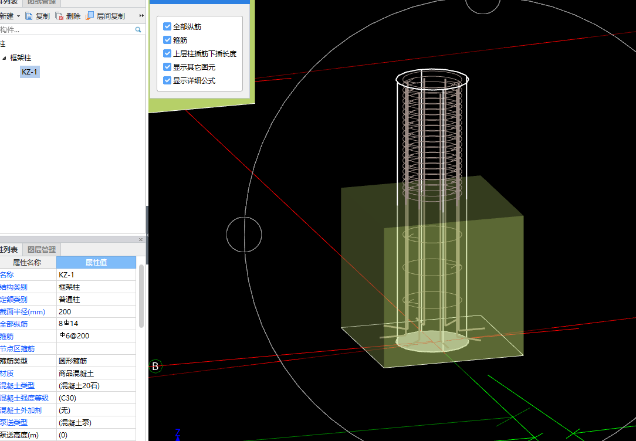The height and width of the screenshot is (441, 636).
Task: Select the 全部纵筋 value 8Φ14
Action: click(96, 324)
